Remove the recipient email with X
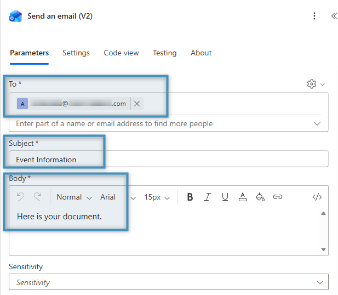The height and width of the screenshot is (295, 338). click(137, 104)
